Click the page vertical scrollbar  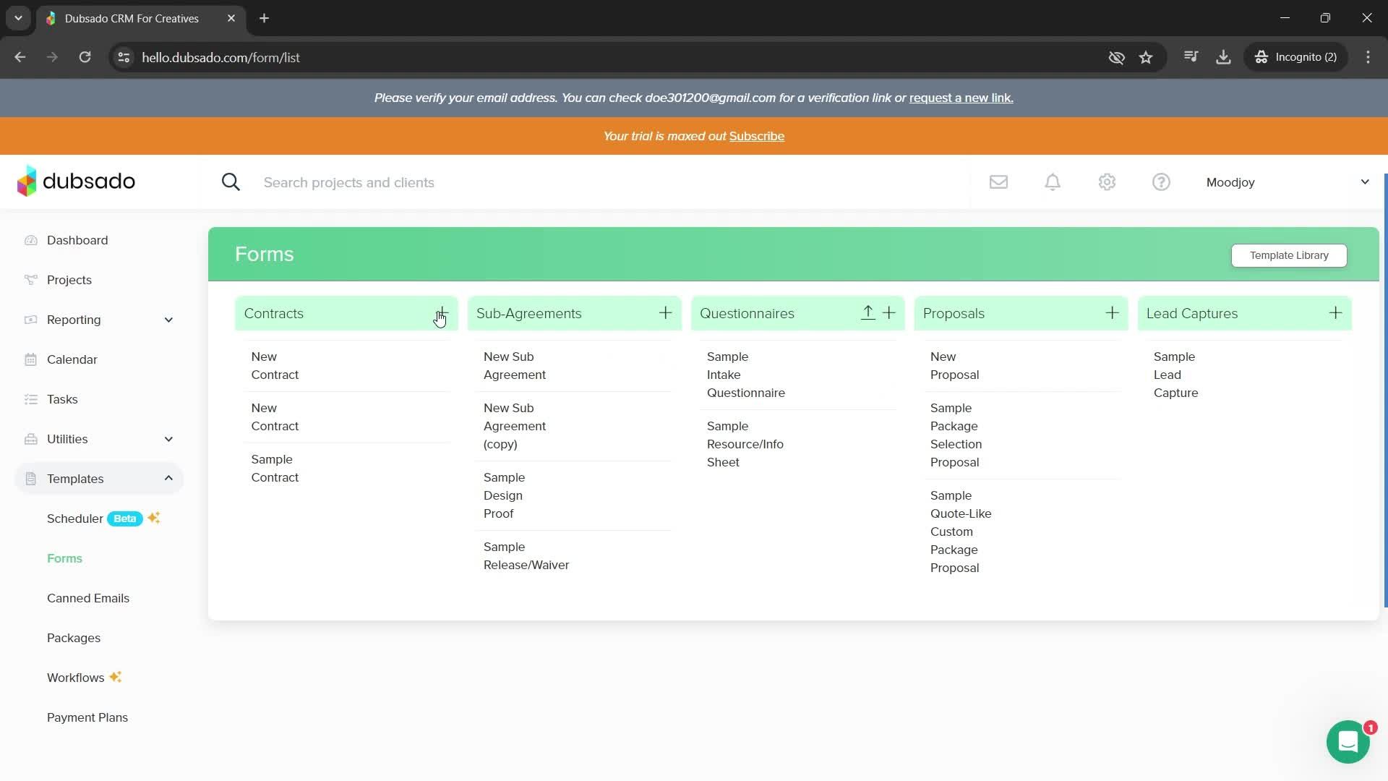1385,390
